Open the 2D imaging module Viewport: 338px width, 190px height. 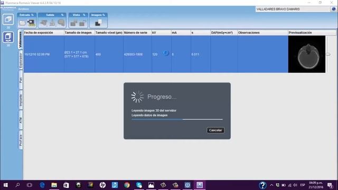(8, 20)
